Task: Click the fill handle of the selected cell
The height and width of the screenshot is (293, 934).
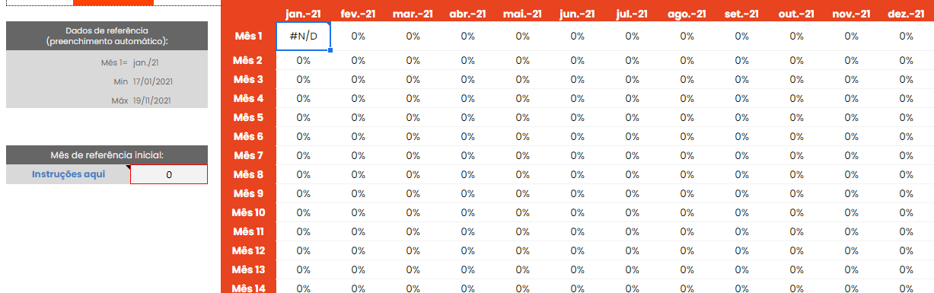Action: (x=330, y=51)
